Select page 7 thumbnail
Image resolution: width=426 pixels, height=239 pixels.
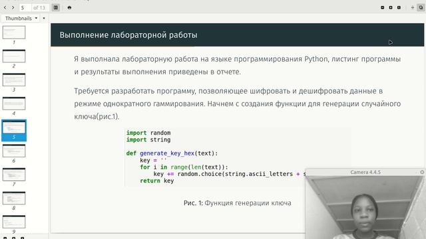pyautogui.click(x=14, y=175)
